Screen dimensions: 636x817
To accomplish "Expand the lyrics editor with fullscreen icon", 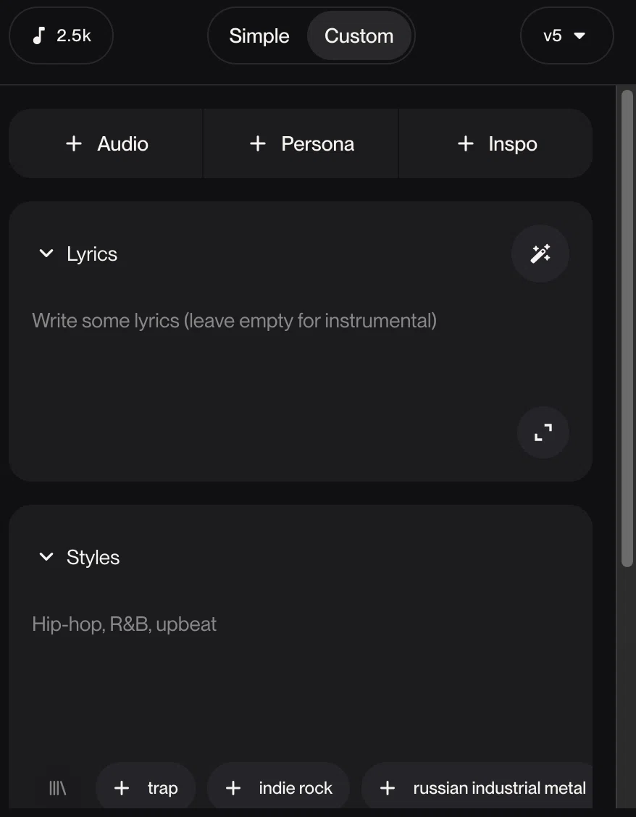I will click(x=543, y=432).
